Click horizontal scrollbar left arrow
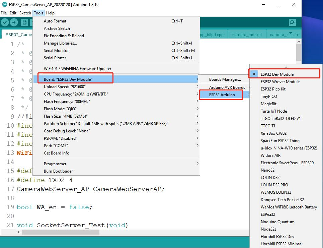Viewport: 323px width, 248px height. pos(19,232)
